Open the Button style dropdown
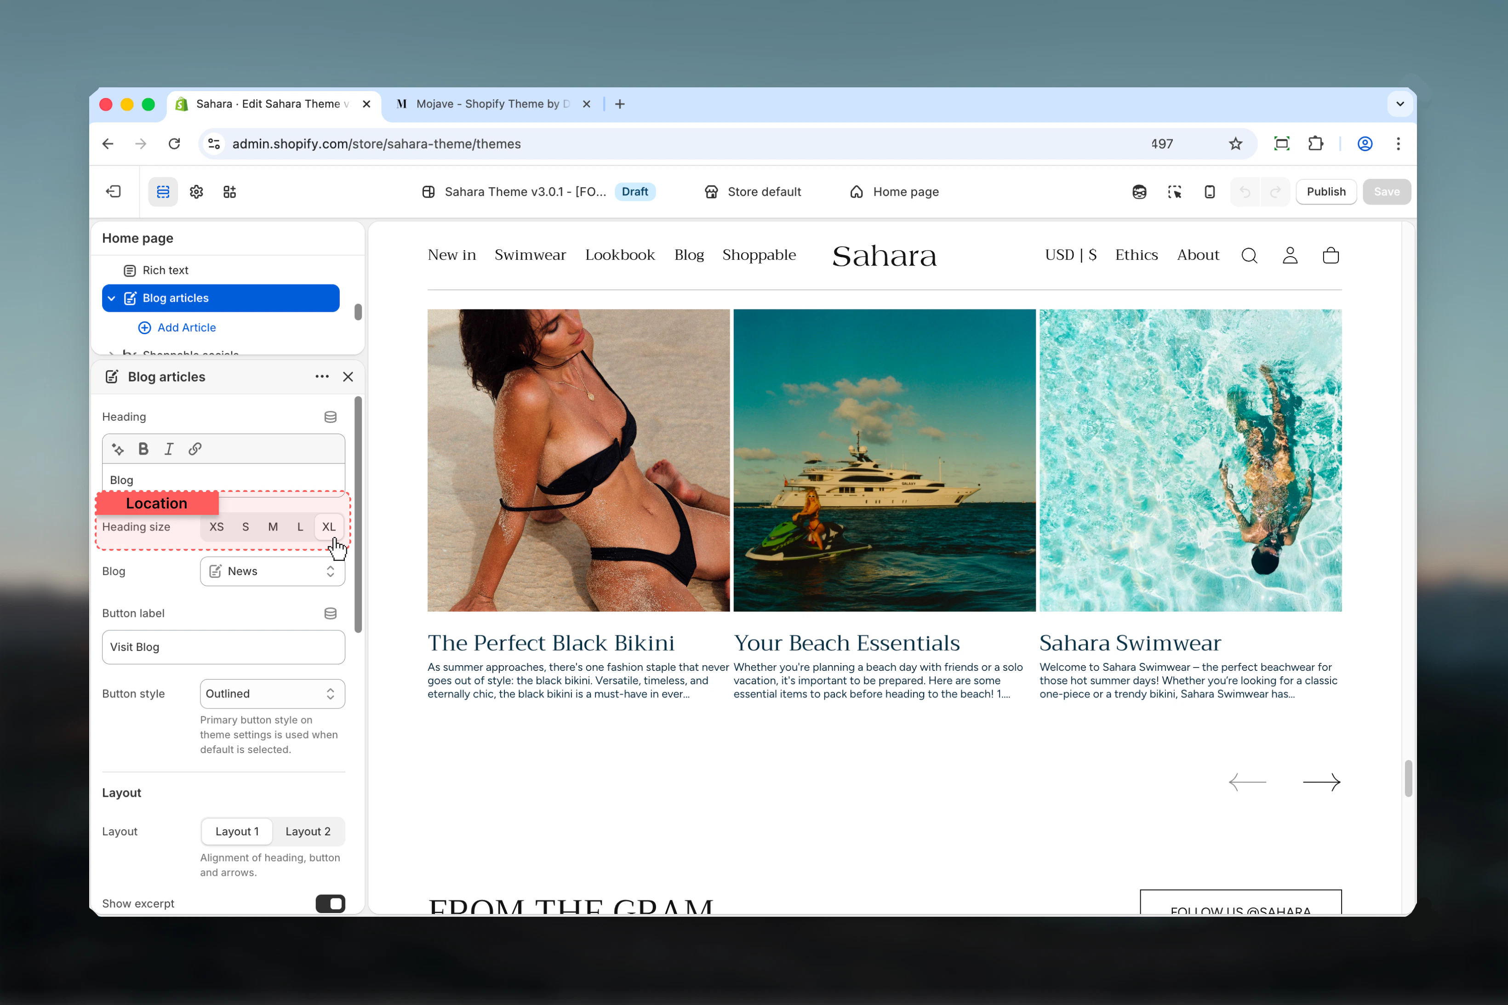 pyautogui.click(x=272, y=693)
